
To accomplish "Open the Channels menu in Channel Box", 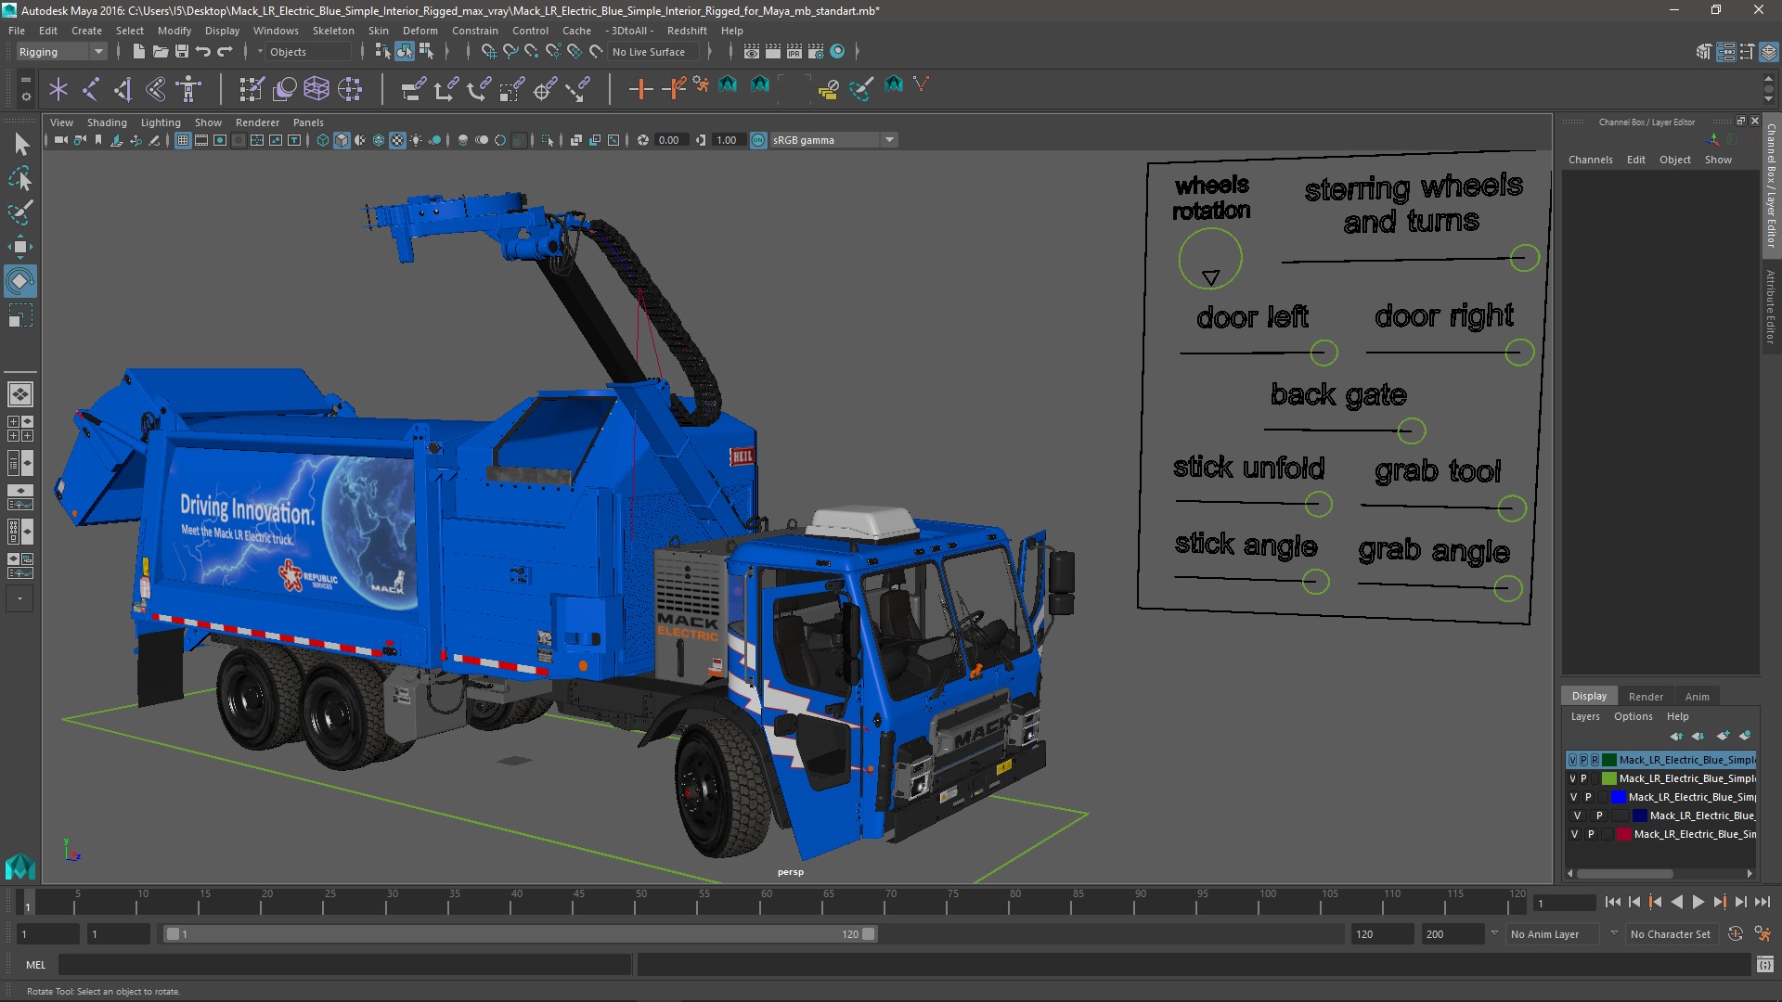I will click(1590, 160).
